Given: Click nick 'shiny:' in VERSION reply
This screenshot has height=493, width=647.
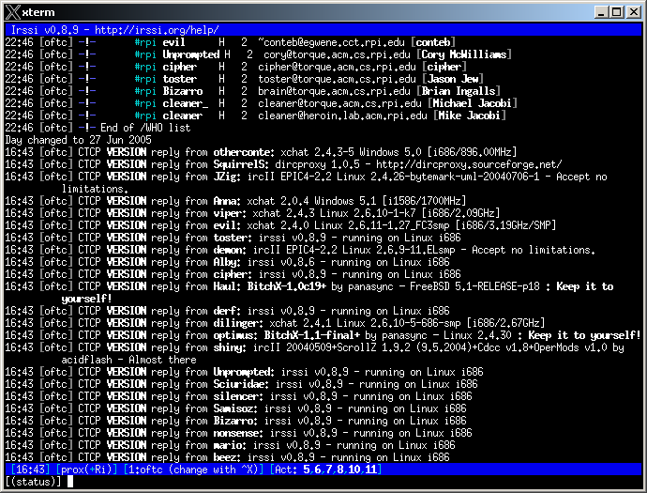Looking at the screenshot, I should [x=230, y=347].
